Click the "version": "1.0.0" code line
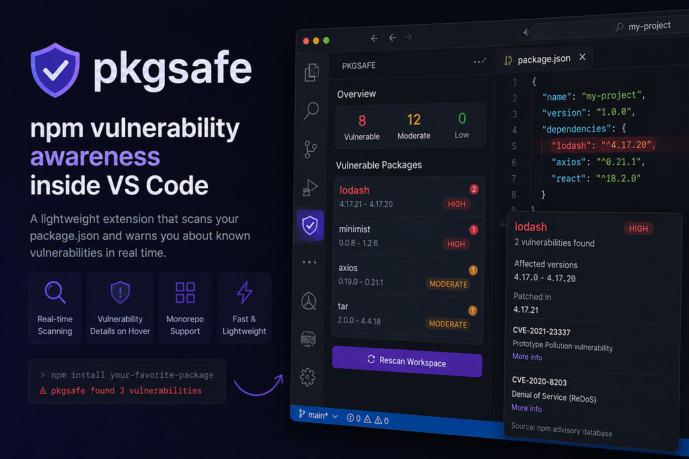Image resolution: width=689 pixels, height=459 pixels. [588, 112]
